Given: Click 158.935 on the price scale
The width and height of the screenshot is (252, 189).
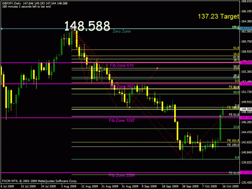Looking at the screenshot, I should pos(246,52).
